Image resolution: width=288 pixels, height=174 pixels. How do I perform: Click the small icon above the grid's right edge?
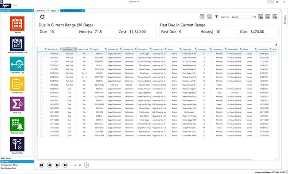tap(276, 45)
